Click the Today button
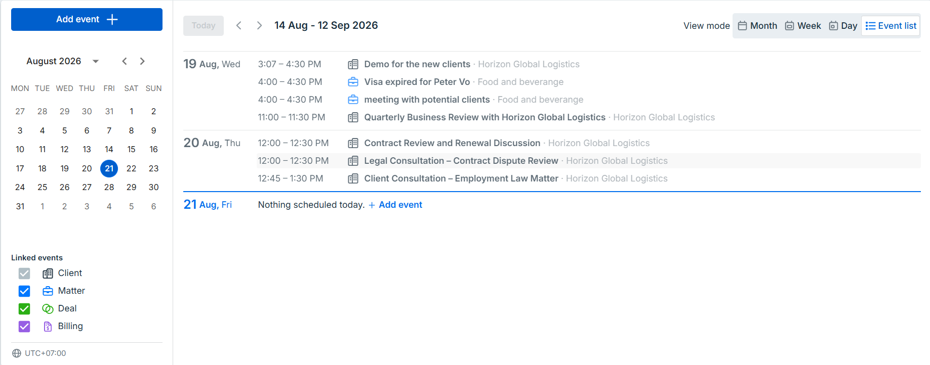 point(204,25)
